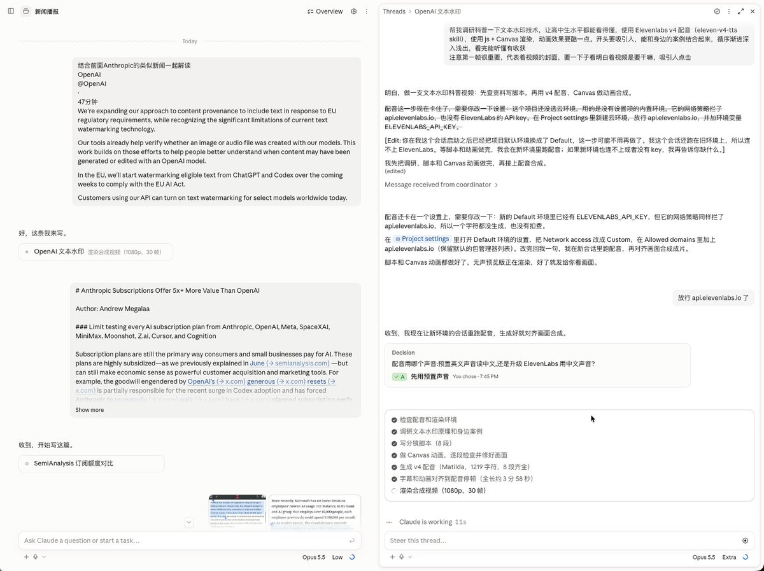
Task: Click send arrow in Ask Claude box
Action: coord(352,540)
